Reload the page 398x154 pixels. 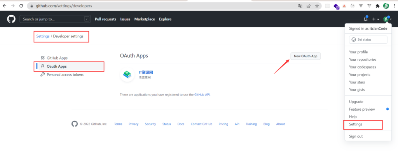pyautogui.click(x=21, y=6)
